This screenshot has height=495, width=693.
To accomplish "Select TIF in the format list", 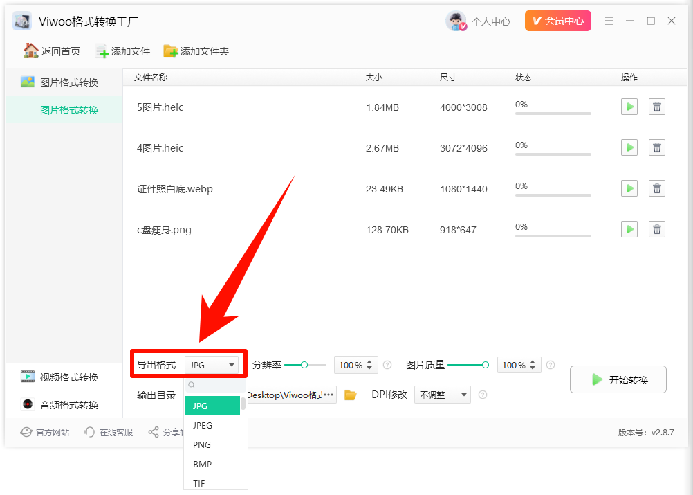I will pyautogui.click(x=212, y=483).
